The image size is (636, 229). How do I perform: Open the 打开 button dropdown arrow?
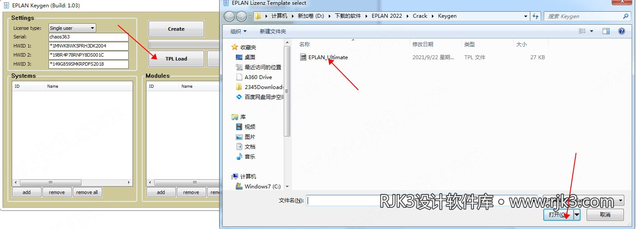click(x=577, y=214)
